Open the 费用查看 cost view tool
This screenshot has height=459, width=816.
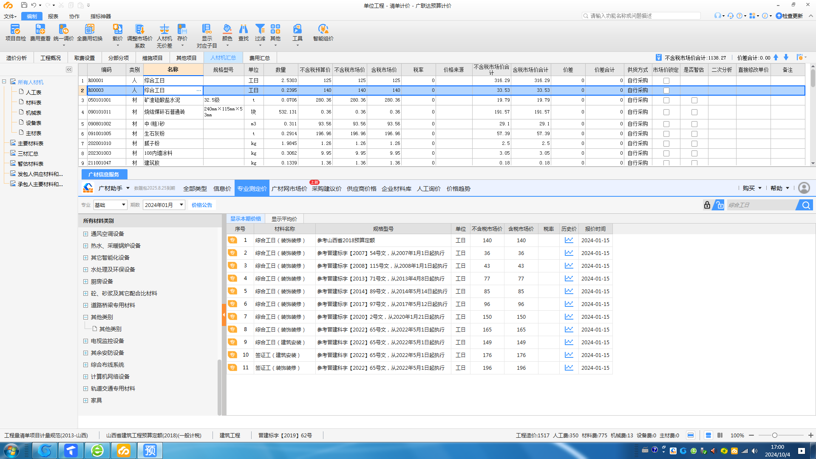coord(40,33)
